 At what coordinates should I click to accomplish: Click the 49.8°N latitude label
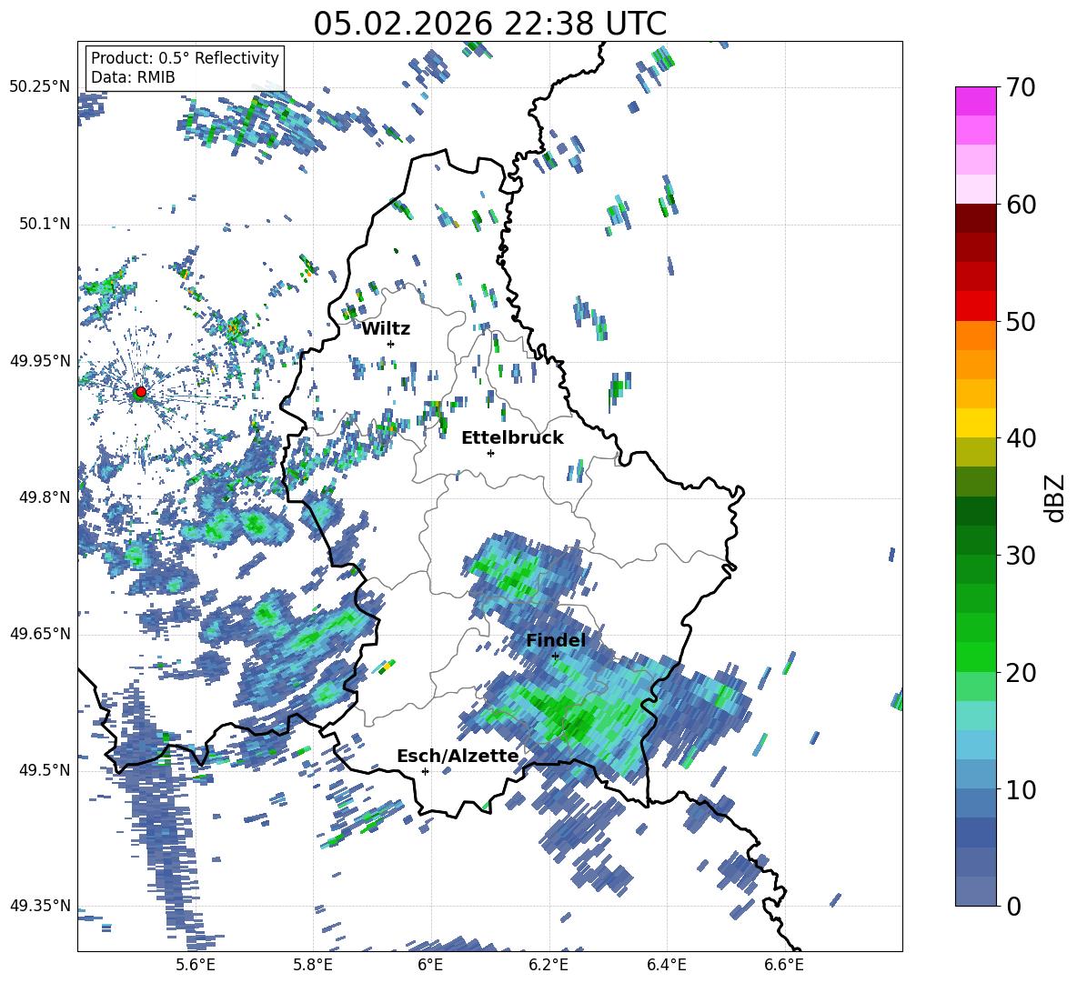[45, 497]
